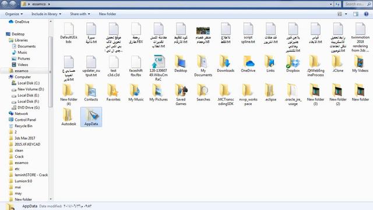Open the Favorites folder
The image size is (373, 210).
114,93
